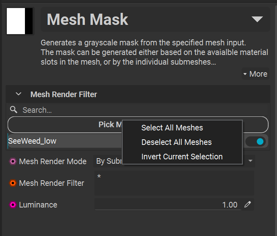Image resolution: width=277 pixels, height=236 pixels.
Task: Click the Mesh Render Filter text box
Action: click(174, 183)
